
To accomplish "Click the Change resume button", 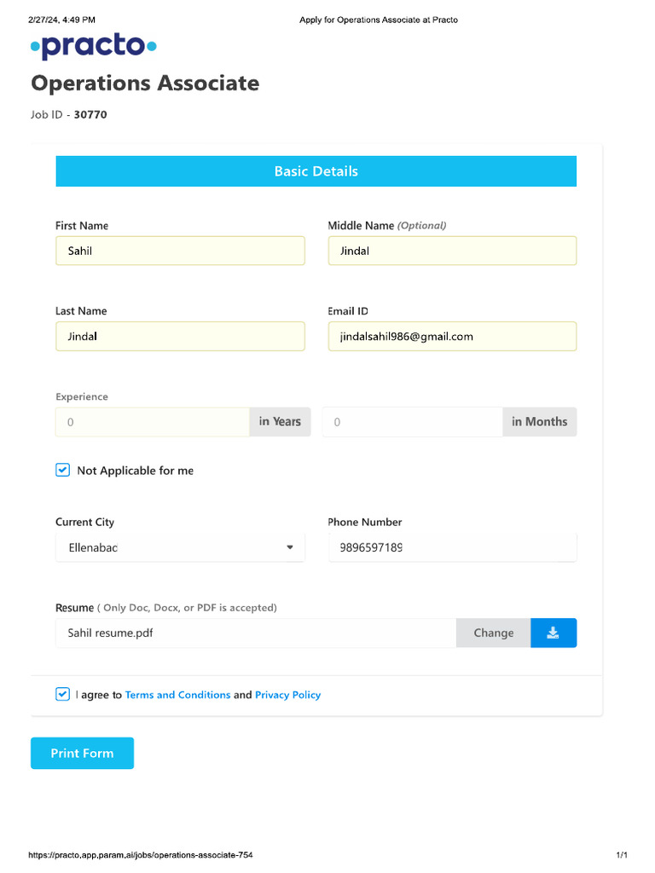I will tap(493, 633).
